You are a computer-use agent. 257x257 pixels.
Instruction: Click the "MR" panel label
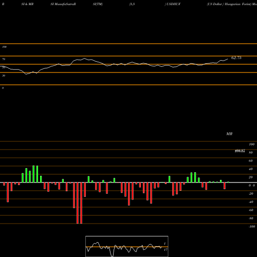tap(229, 134)
